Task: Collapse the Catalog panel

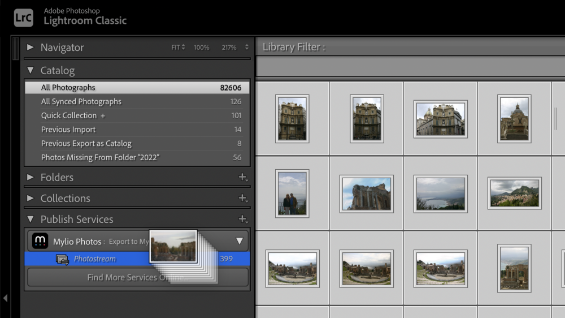Action: coord(31,71)
